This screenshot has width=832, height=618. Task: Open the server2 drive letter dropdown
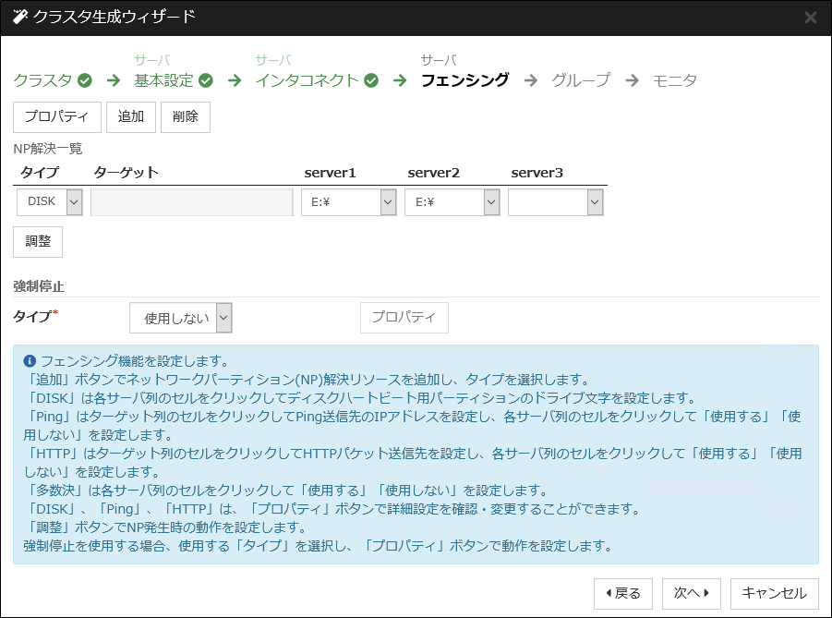coord(452,201)
